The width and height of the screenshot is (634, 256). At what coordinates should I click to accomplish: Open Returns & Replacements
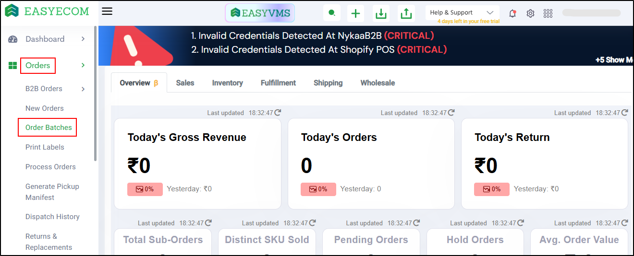point(49,242)
